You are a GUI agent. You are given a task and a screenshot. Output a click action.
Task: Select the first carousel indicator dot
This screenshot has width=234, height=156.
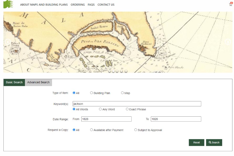coord(110,71)
